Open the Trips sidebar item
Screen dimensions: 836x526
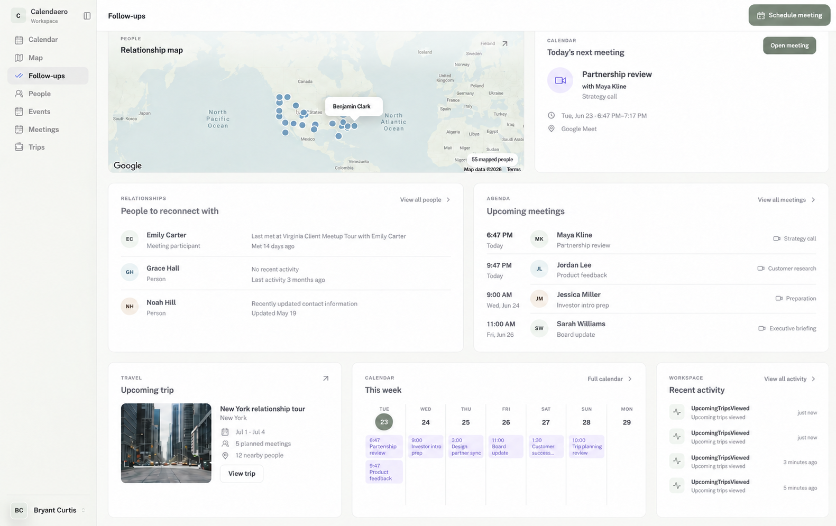coord(48,147)
